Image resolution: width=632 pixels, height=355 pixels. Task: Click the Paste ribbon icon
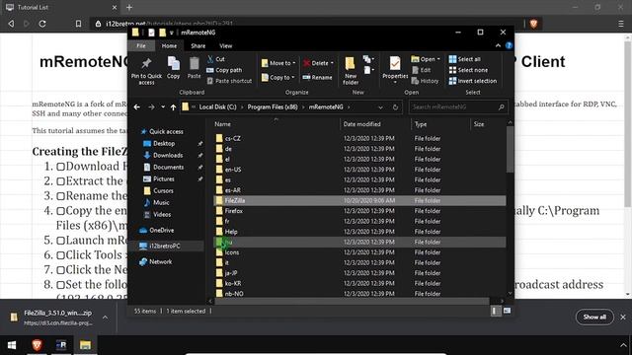coord(194,68)
